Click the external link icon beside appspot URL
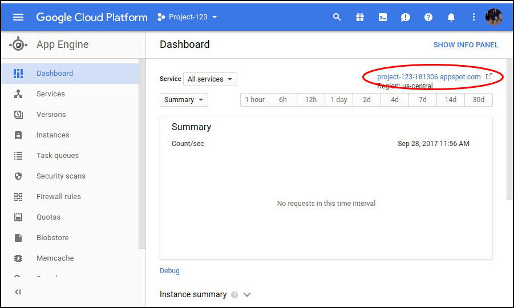 click(489, 76)
